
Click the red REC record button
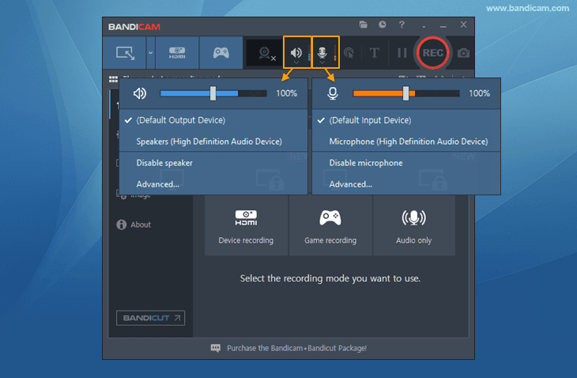pos(432,53)
